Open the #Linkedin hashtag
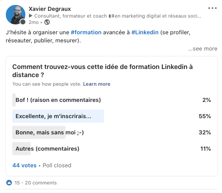The width and height of the screenshot is (222, 193). (145, 32)
